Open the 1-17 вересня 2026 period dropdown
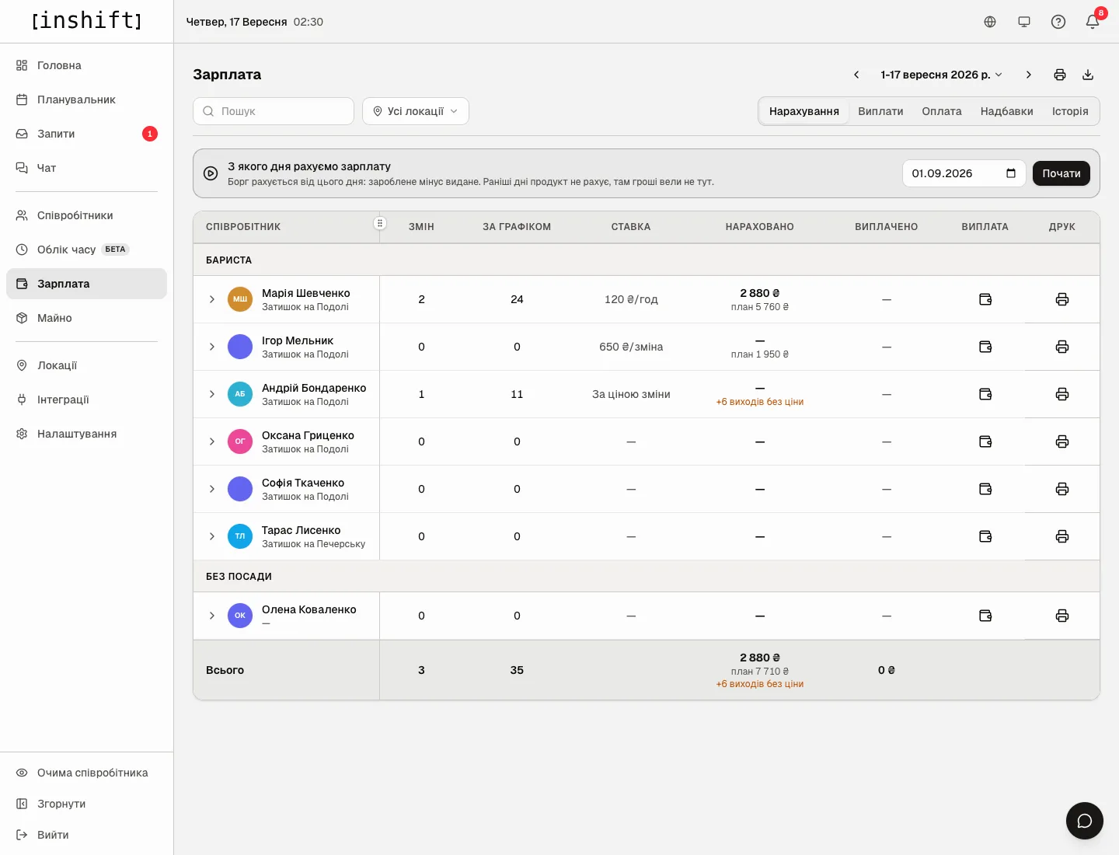1119x855 pixels. coord(942,75)
